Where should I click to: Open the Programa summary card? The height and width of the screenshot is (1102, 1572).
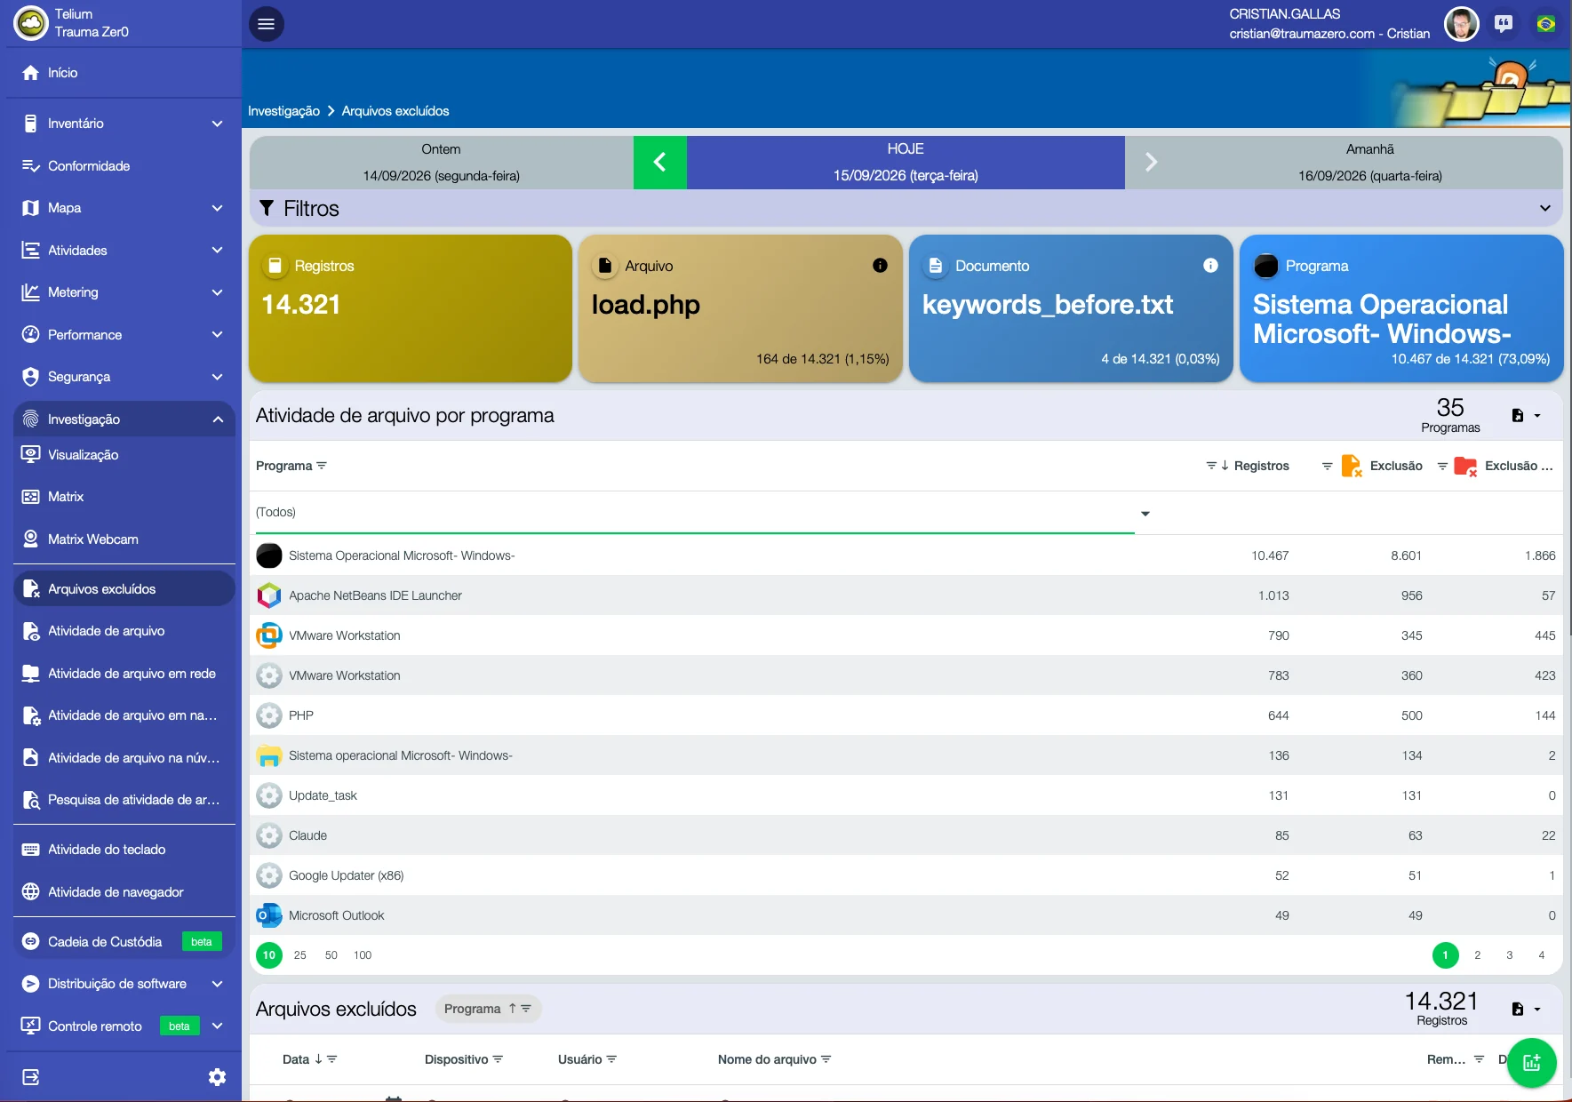(x=1401, y=308)
